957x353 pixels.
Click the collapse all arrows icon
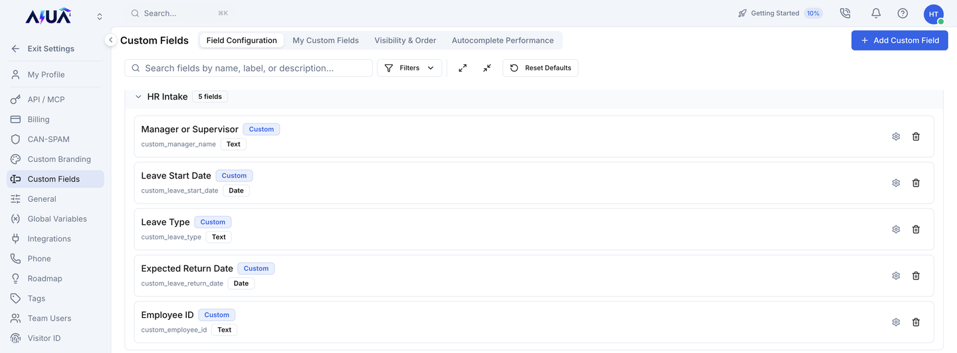click(x=487, y=68)
